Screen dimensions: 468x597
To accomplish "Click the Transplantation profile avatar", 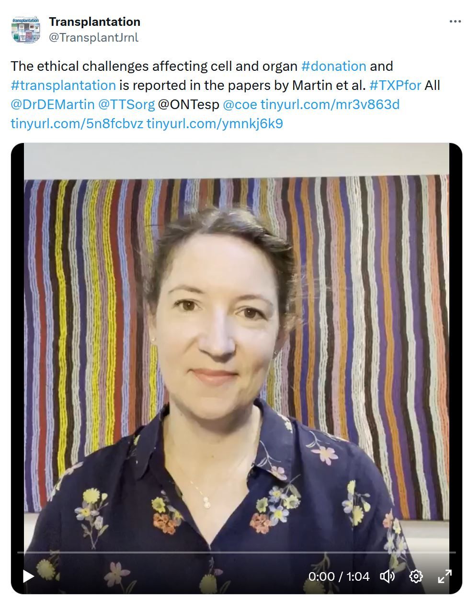I will (25, 30).
